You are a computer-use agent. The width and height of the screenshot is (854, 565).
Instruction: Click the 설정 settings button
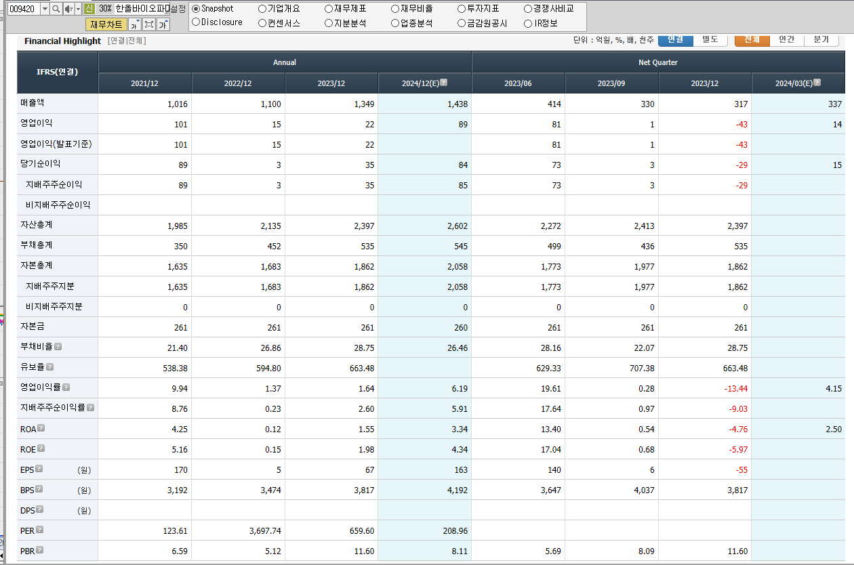point(178,9)
